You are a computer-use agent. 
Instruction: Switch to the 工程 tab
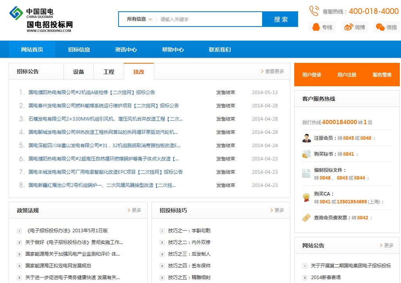(x=109, y=72)
